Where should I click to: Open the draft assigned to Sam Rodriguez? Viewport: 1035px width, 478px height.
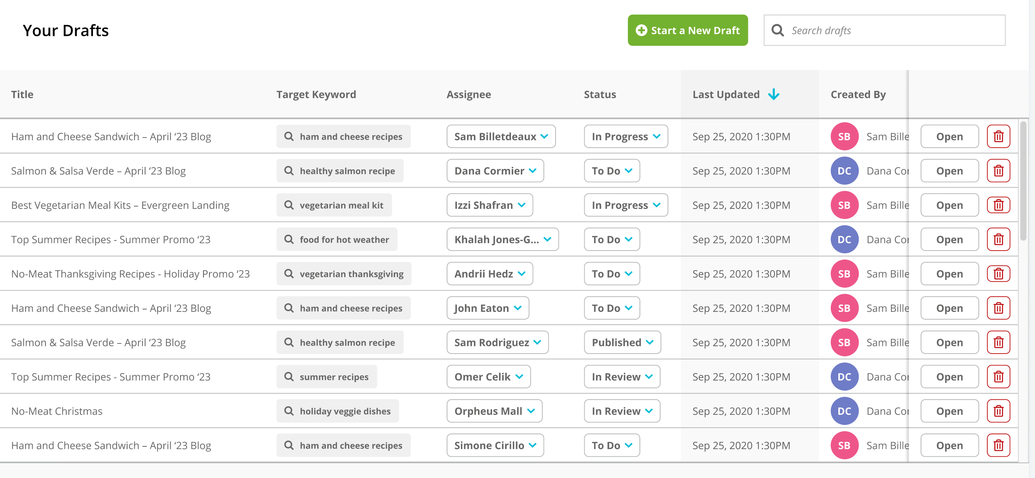(949, 343)
